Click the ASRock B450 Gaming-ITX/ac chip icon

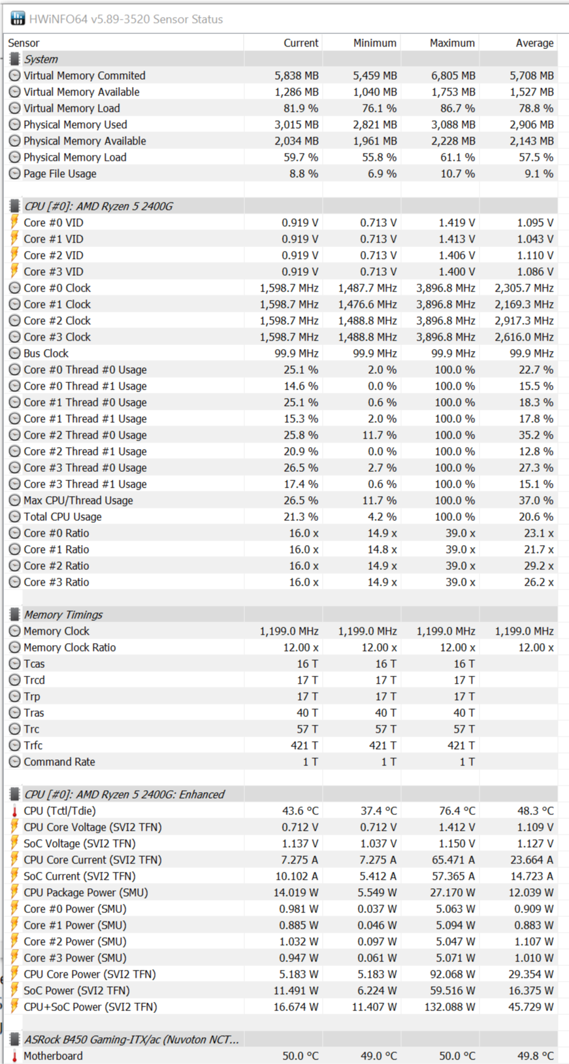[x=14, y=1039]
